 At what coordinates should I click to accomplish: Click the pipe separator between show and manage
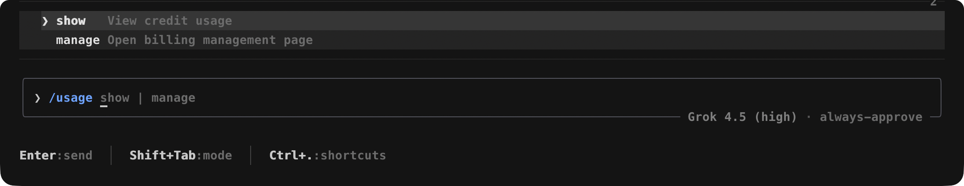pos(140,98)
